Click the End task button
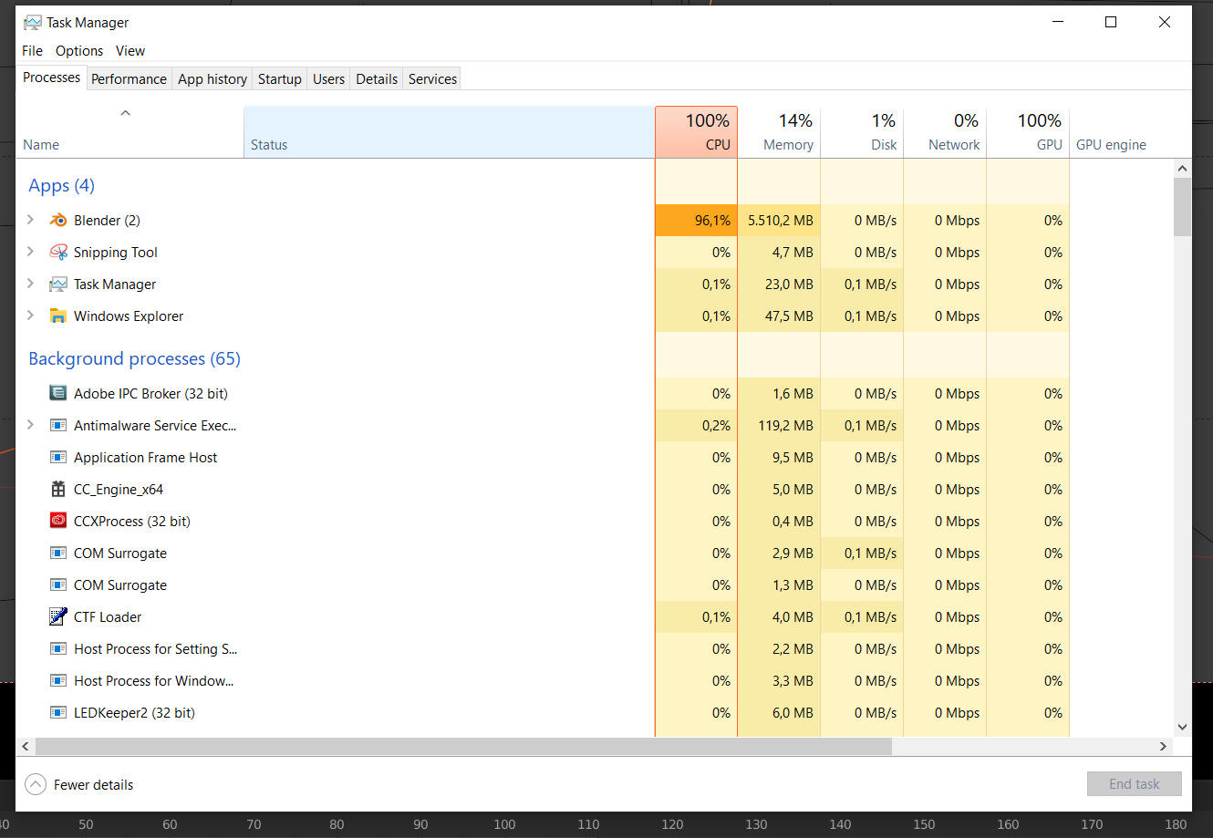The width and height of the screenshot is (1213, 838). [x=1134, y=784]
